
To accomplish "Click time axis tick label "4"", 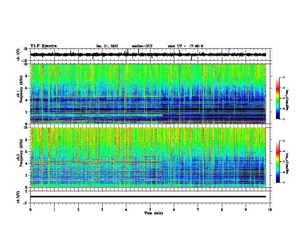I will point(126,210).
